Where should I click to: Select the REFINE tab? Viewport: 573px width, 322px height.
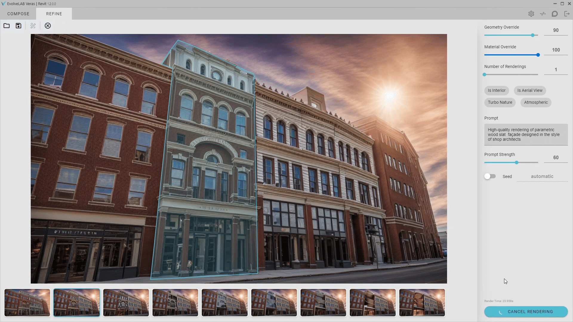(54, 14)
